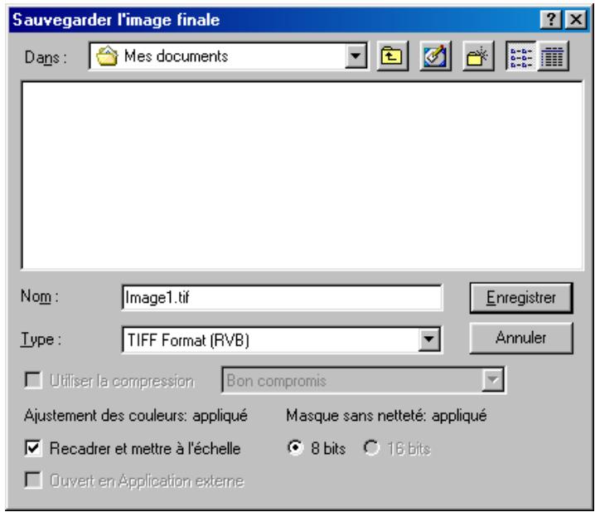Screen dimensions: 595x512
Task: Focus the Nom filename field
Action: (282, 298)
